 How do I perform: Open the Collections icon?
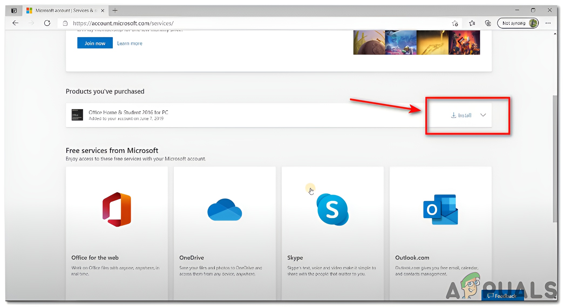click(x=488, y=23)
